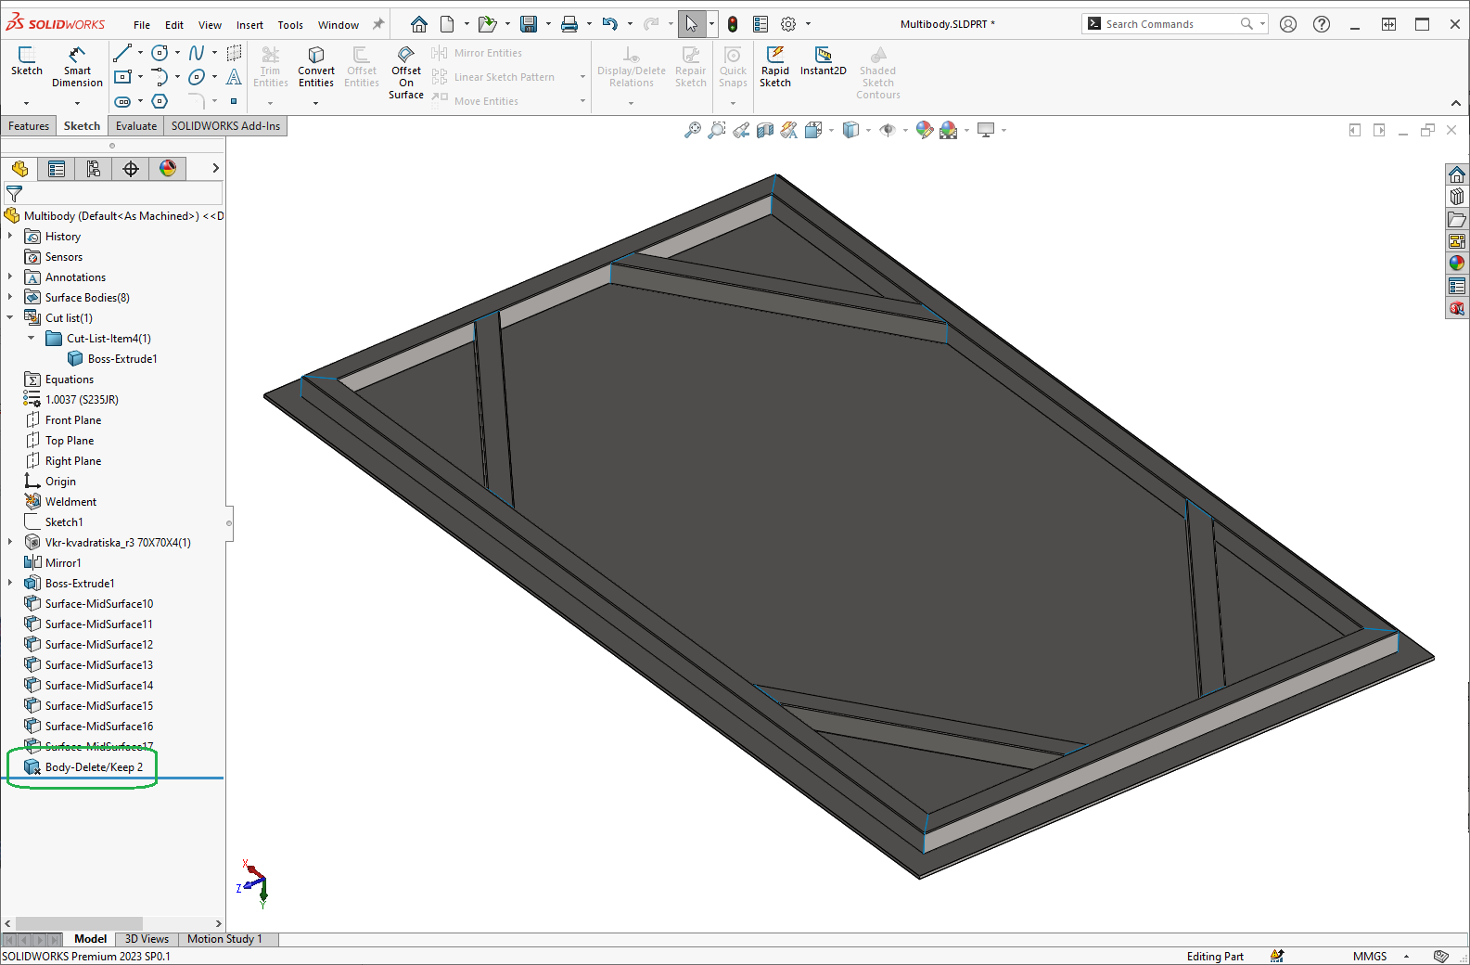Open the PropertyManager tab icon

[x=57, y=169]
